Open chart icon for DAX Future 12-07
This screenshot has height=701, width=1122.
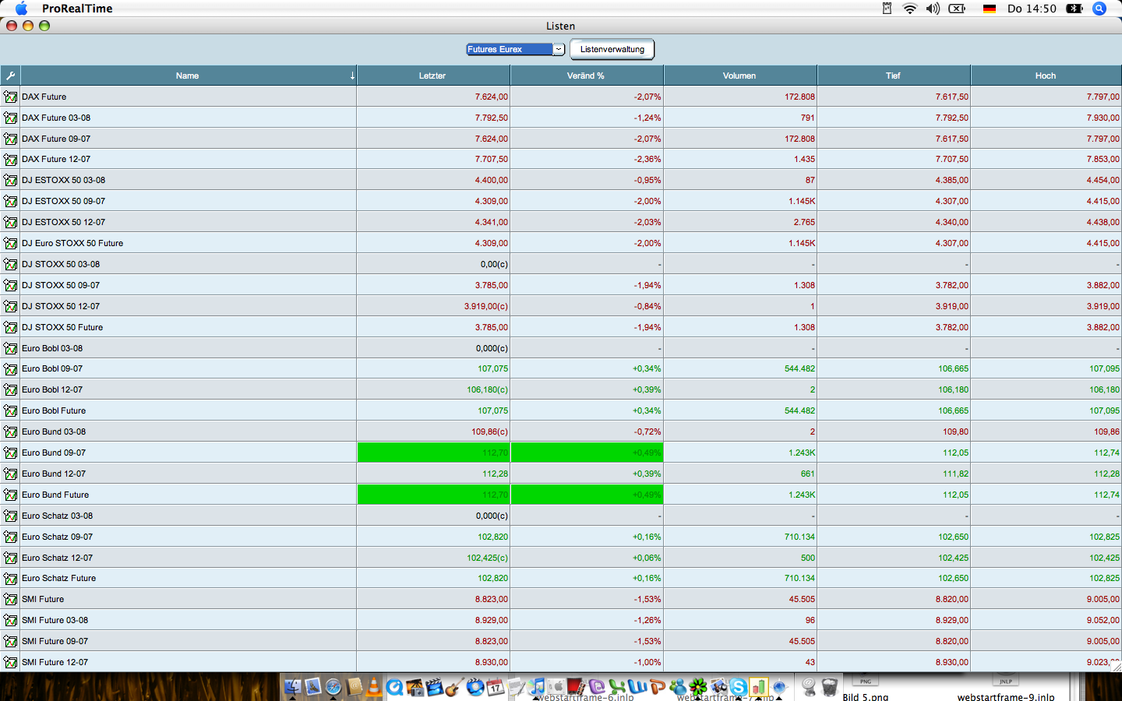pos(10,160)
